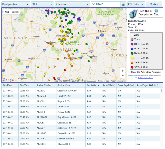Click the precip value 3.20
The width and height of the screenshot is (165, 149).
click(x=89, y=144)
